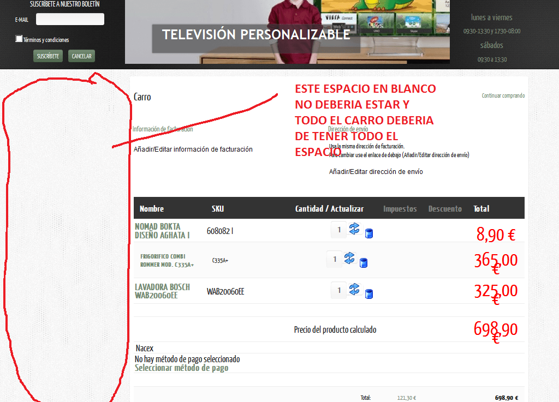Click the 121,30 € tax total
This screenshot has width=559, height=402.
[x=406, y=398]
